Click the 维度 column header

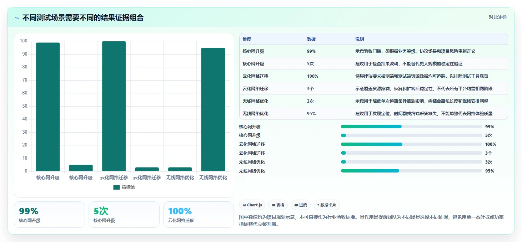247,39
